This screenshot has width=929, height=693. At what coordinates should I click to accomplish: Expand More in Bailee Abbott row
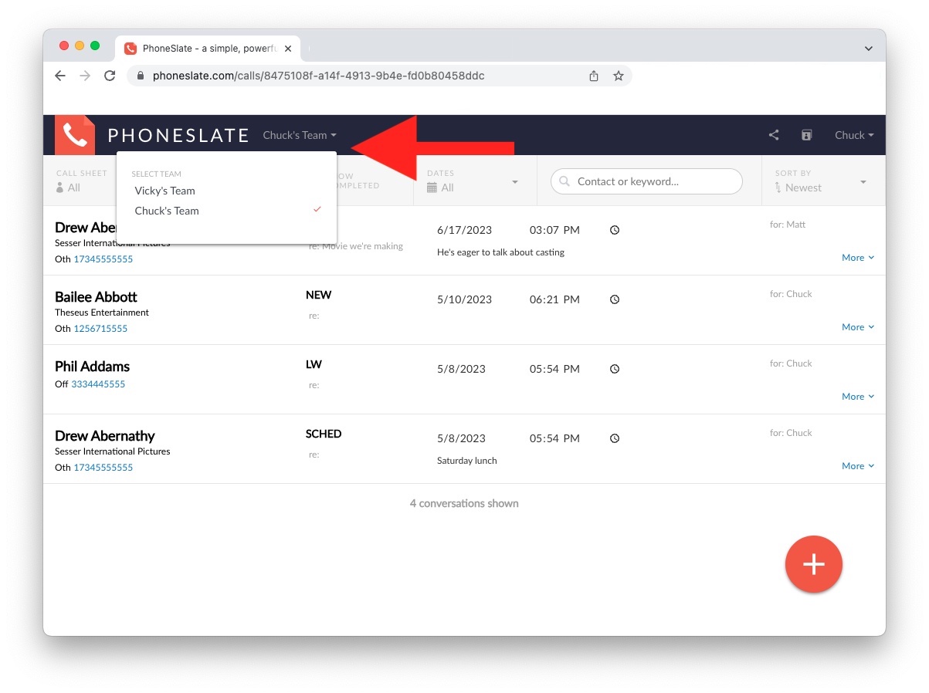click(858, 327)
